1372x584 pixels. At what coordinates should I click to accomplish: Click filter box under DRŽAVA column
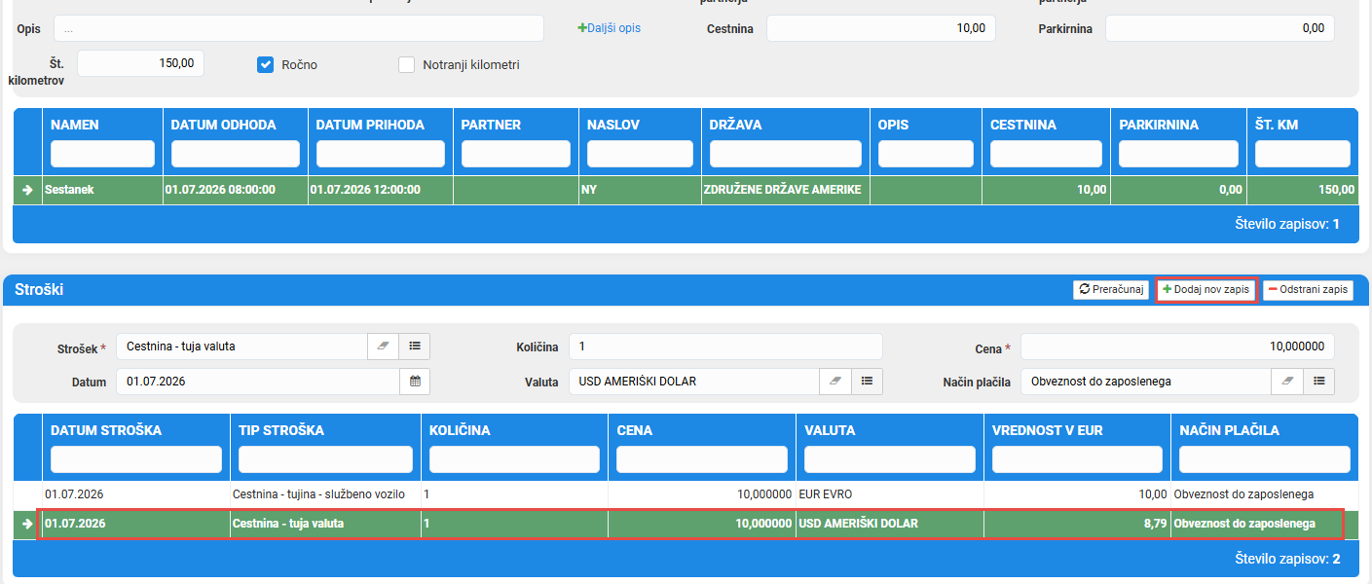tap(786, 154)
